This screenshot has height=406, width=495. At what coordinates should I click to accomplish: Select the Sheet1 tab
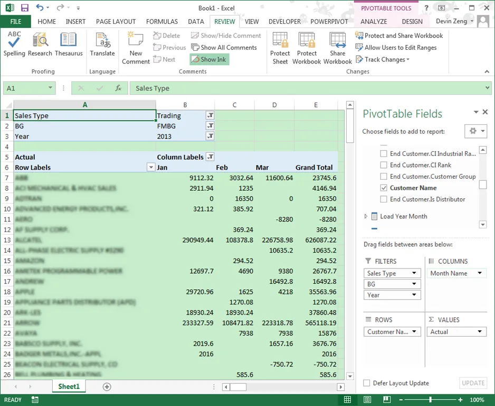(x=69, y=386)
